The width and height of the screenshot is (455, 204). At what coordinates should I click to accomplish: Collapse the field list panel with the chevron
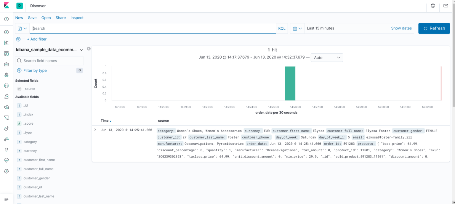89,49
